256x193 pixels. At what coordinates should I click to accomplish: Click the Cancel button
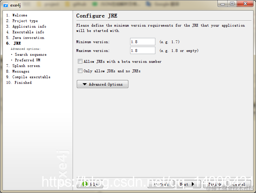pos(239,184)
